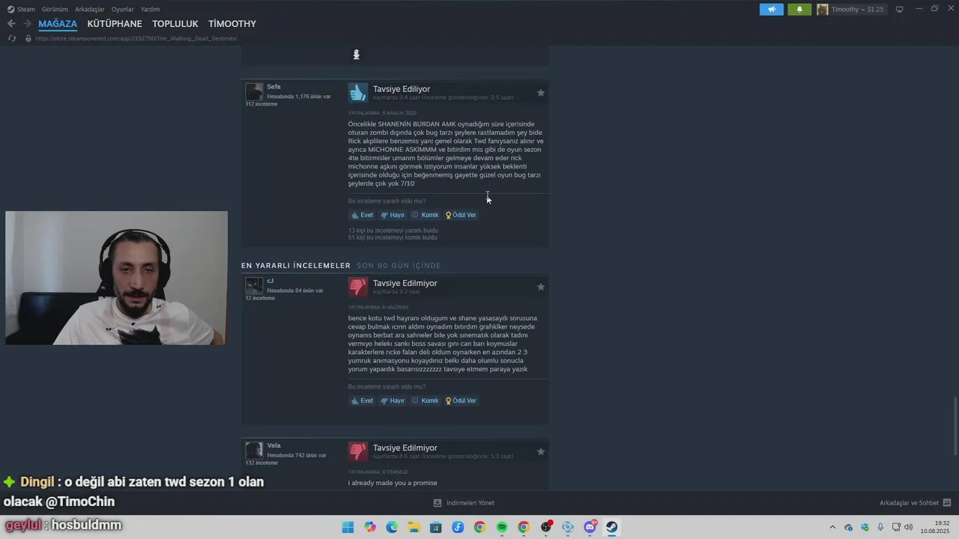
Task: Switch to the KÜTÜPHANE tab
Action: pyautogui.click(x=115, y=24)
